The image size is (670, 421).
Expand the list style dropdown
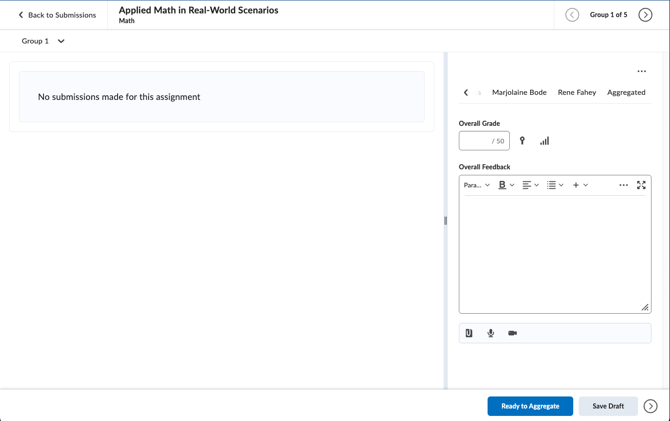coord(555,185)
